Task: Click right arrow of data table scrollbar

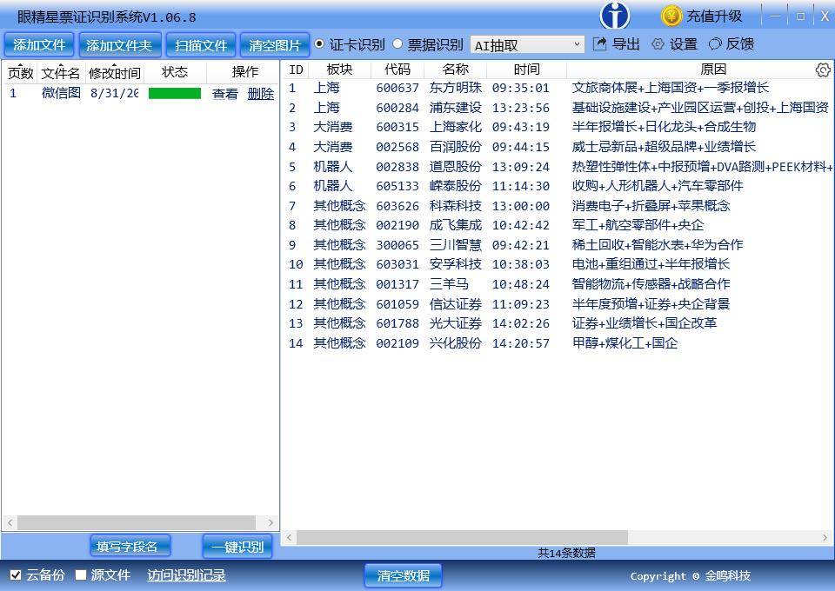Action: (x=825, y=537)
